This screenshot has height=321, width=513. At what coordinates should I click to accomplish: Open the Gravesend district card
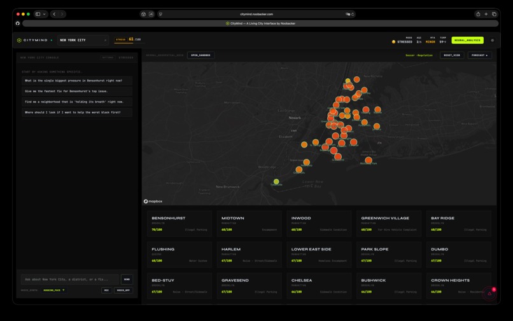249,285
